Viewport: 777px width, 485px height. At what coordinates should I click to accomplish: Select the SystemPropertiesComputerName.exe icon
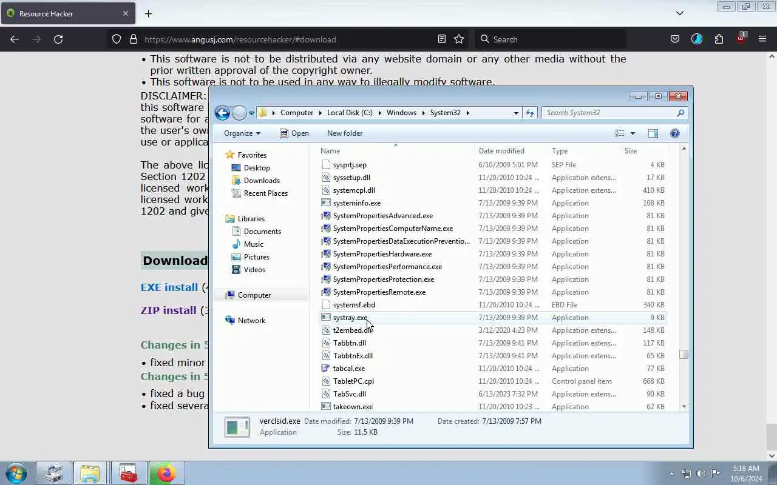[326, 229]
